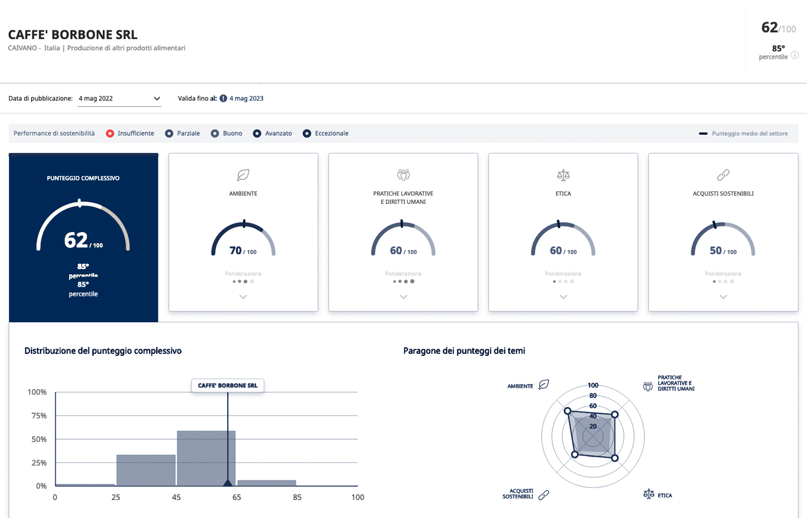Expand the Etica card details
Screen dimensions: 807x518
click(563, 297)
